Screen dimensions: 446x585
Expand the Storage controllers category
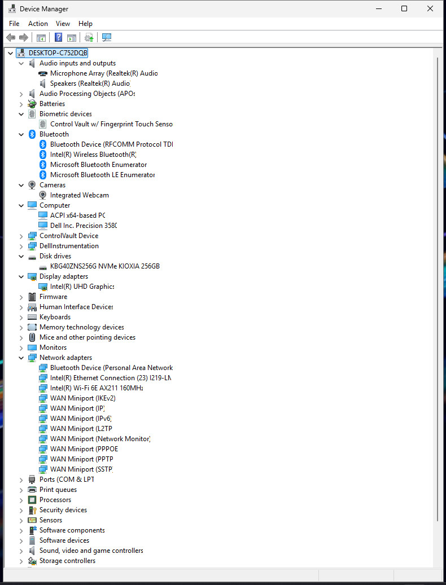pos(21,561)
